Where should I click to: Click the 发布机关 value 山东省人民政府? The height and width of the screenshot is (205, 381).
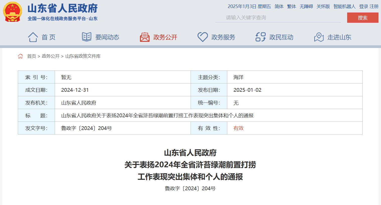tap(79, 103)
